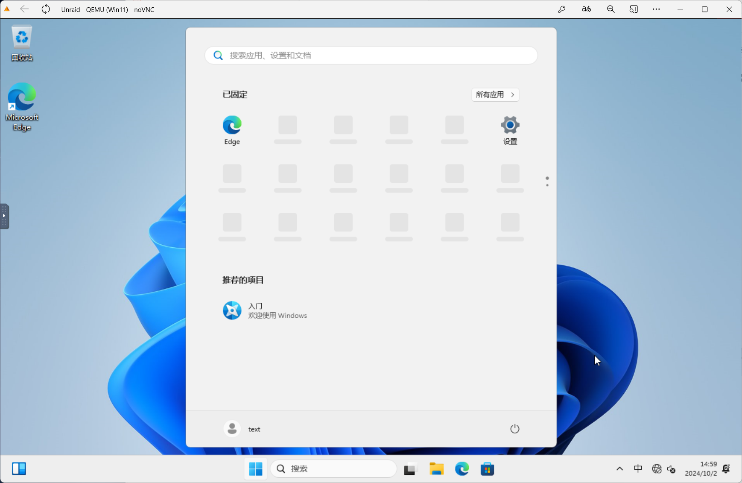Open Edge from the pinned apps
This screenshot has height=483, width=742.
232,130
